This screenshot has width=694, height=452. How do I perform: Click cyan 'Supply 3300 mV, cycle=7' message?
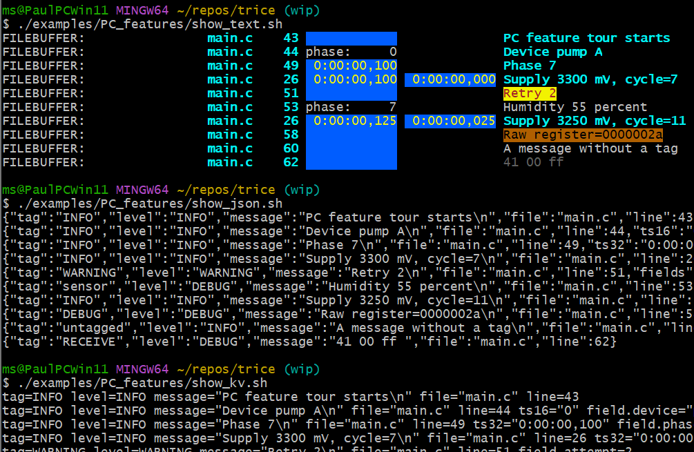point(590,79)
